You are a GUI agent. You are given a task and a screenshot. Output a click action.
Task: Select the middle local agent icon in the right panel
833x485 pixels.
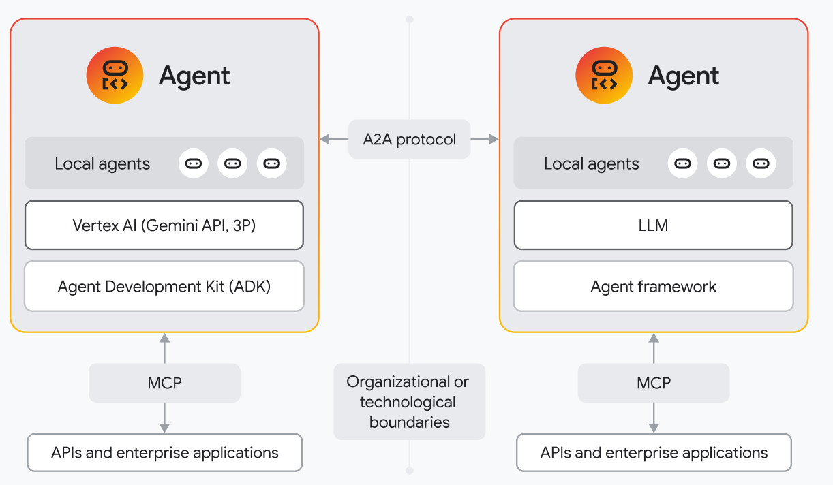click(x=722, y=163)
